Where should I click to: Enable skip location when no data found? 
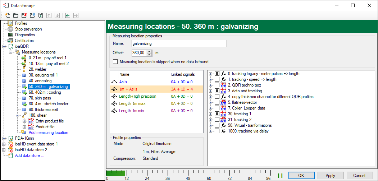click(115, 62)
